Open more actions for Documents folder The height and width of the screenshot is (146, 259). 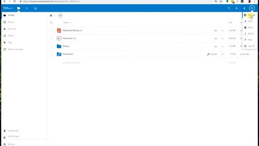click(223, 54)
